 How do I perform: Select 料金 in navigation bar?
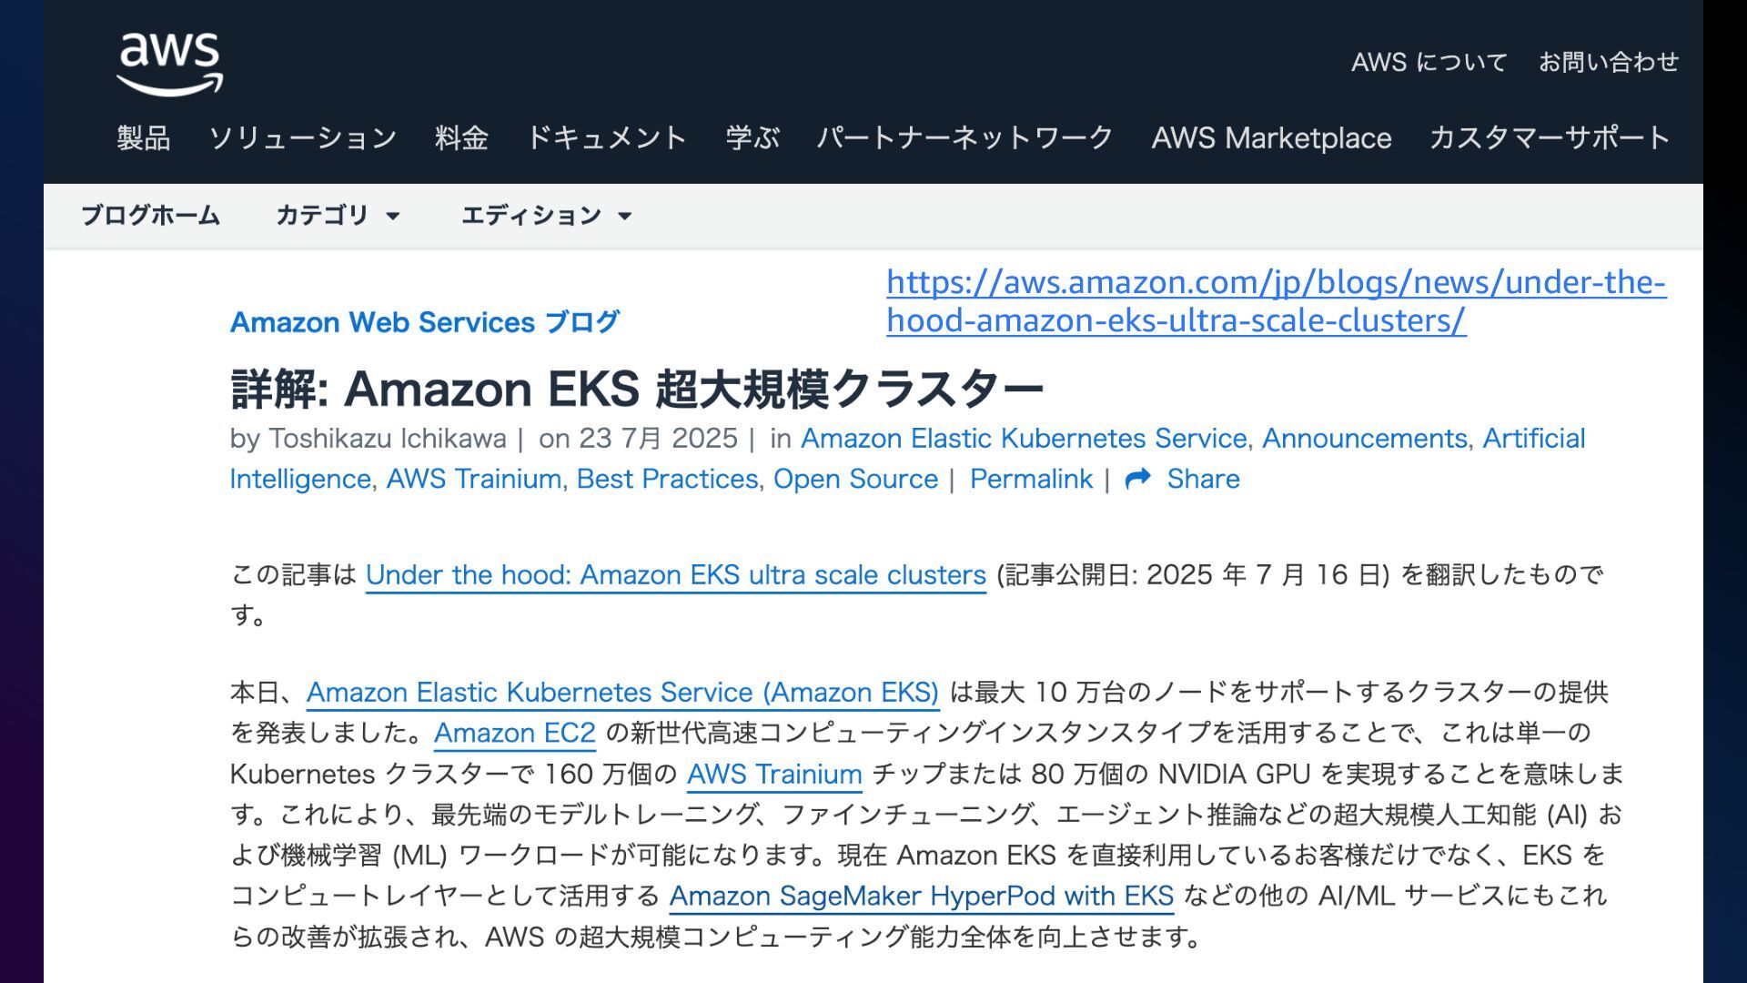click(462, 138)
